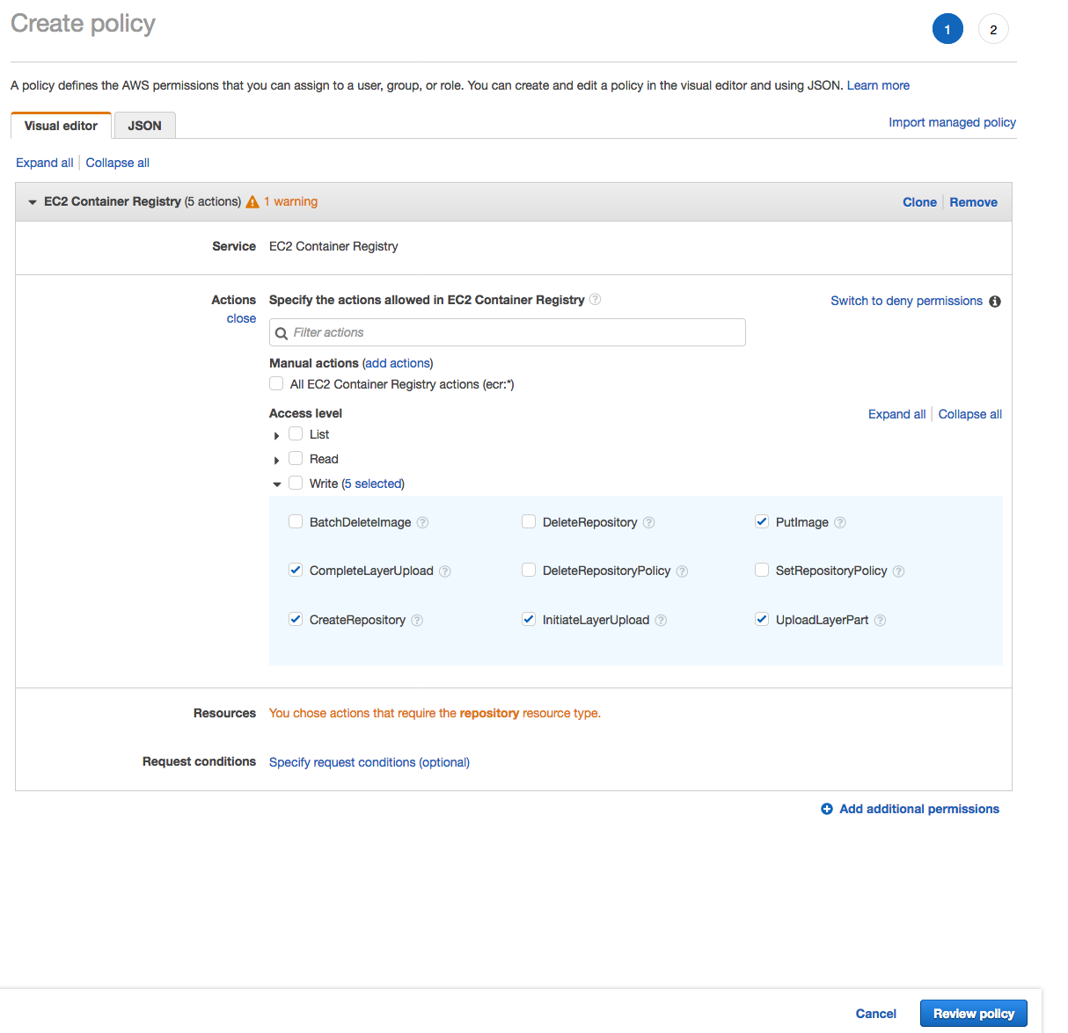Click help icon next to InitiateLayerUpload

tap(661, 620)
